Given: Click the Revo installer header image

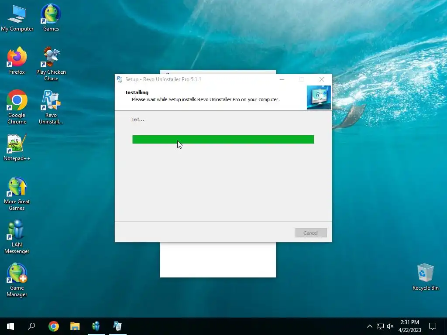Looking at the screenshot, I should coord(319,97).
